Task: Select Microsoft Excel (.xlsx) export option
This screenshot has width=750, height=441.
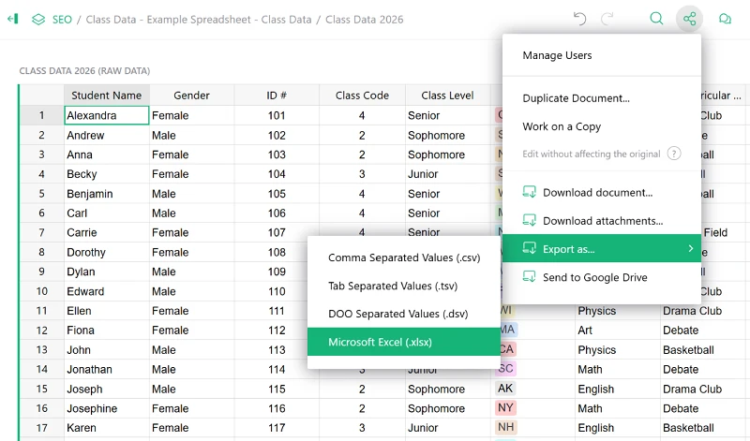Action: pos(380,343)
